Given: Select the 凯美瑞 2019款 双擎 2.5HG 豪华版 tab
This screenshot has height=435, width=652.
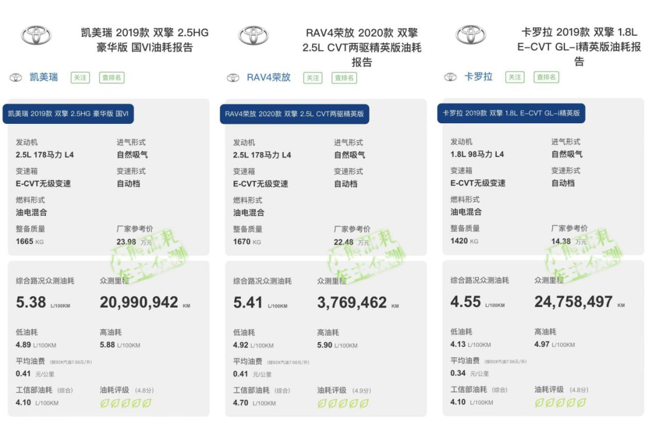Looking at the screenshot, I should coord(68,114).
